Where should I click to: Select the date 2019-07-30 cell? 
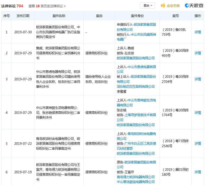point(23,32)
